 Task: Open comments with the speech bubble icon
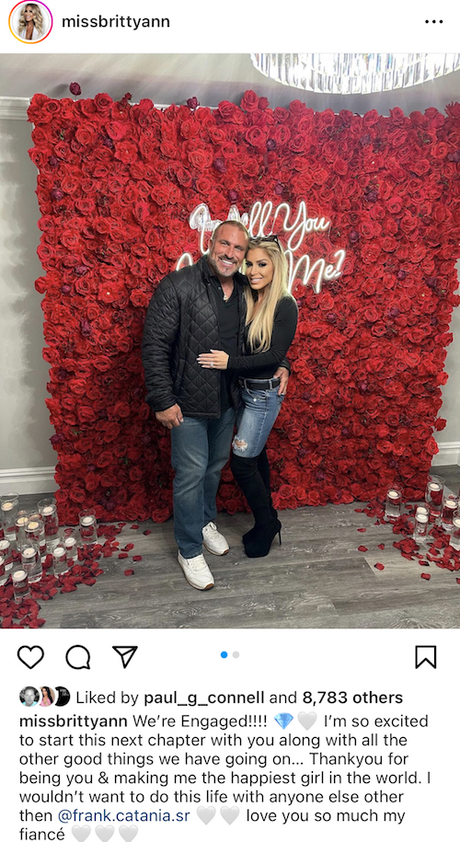(x=78, y=657)
